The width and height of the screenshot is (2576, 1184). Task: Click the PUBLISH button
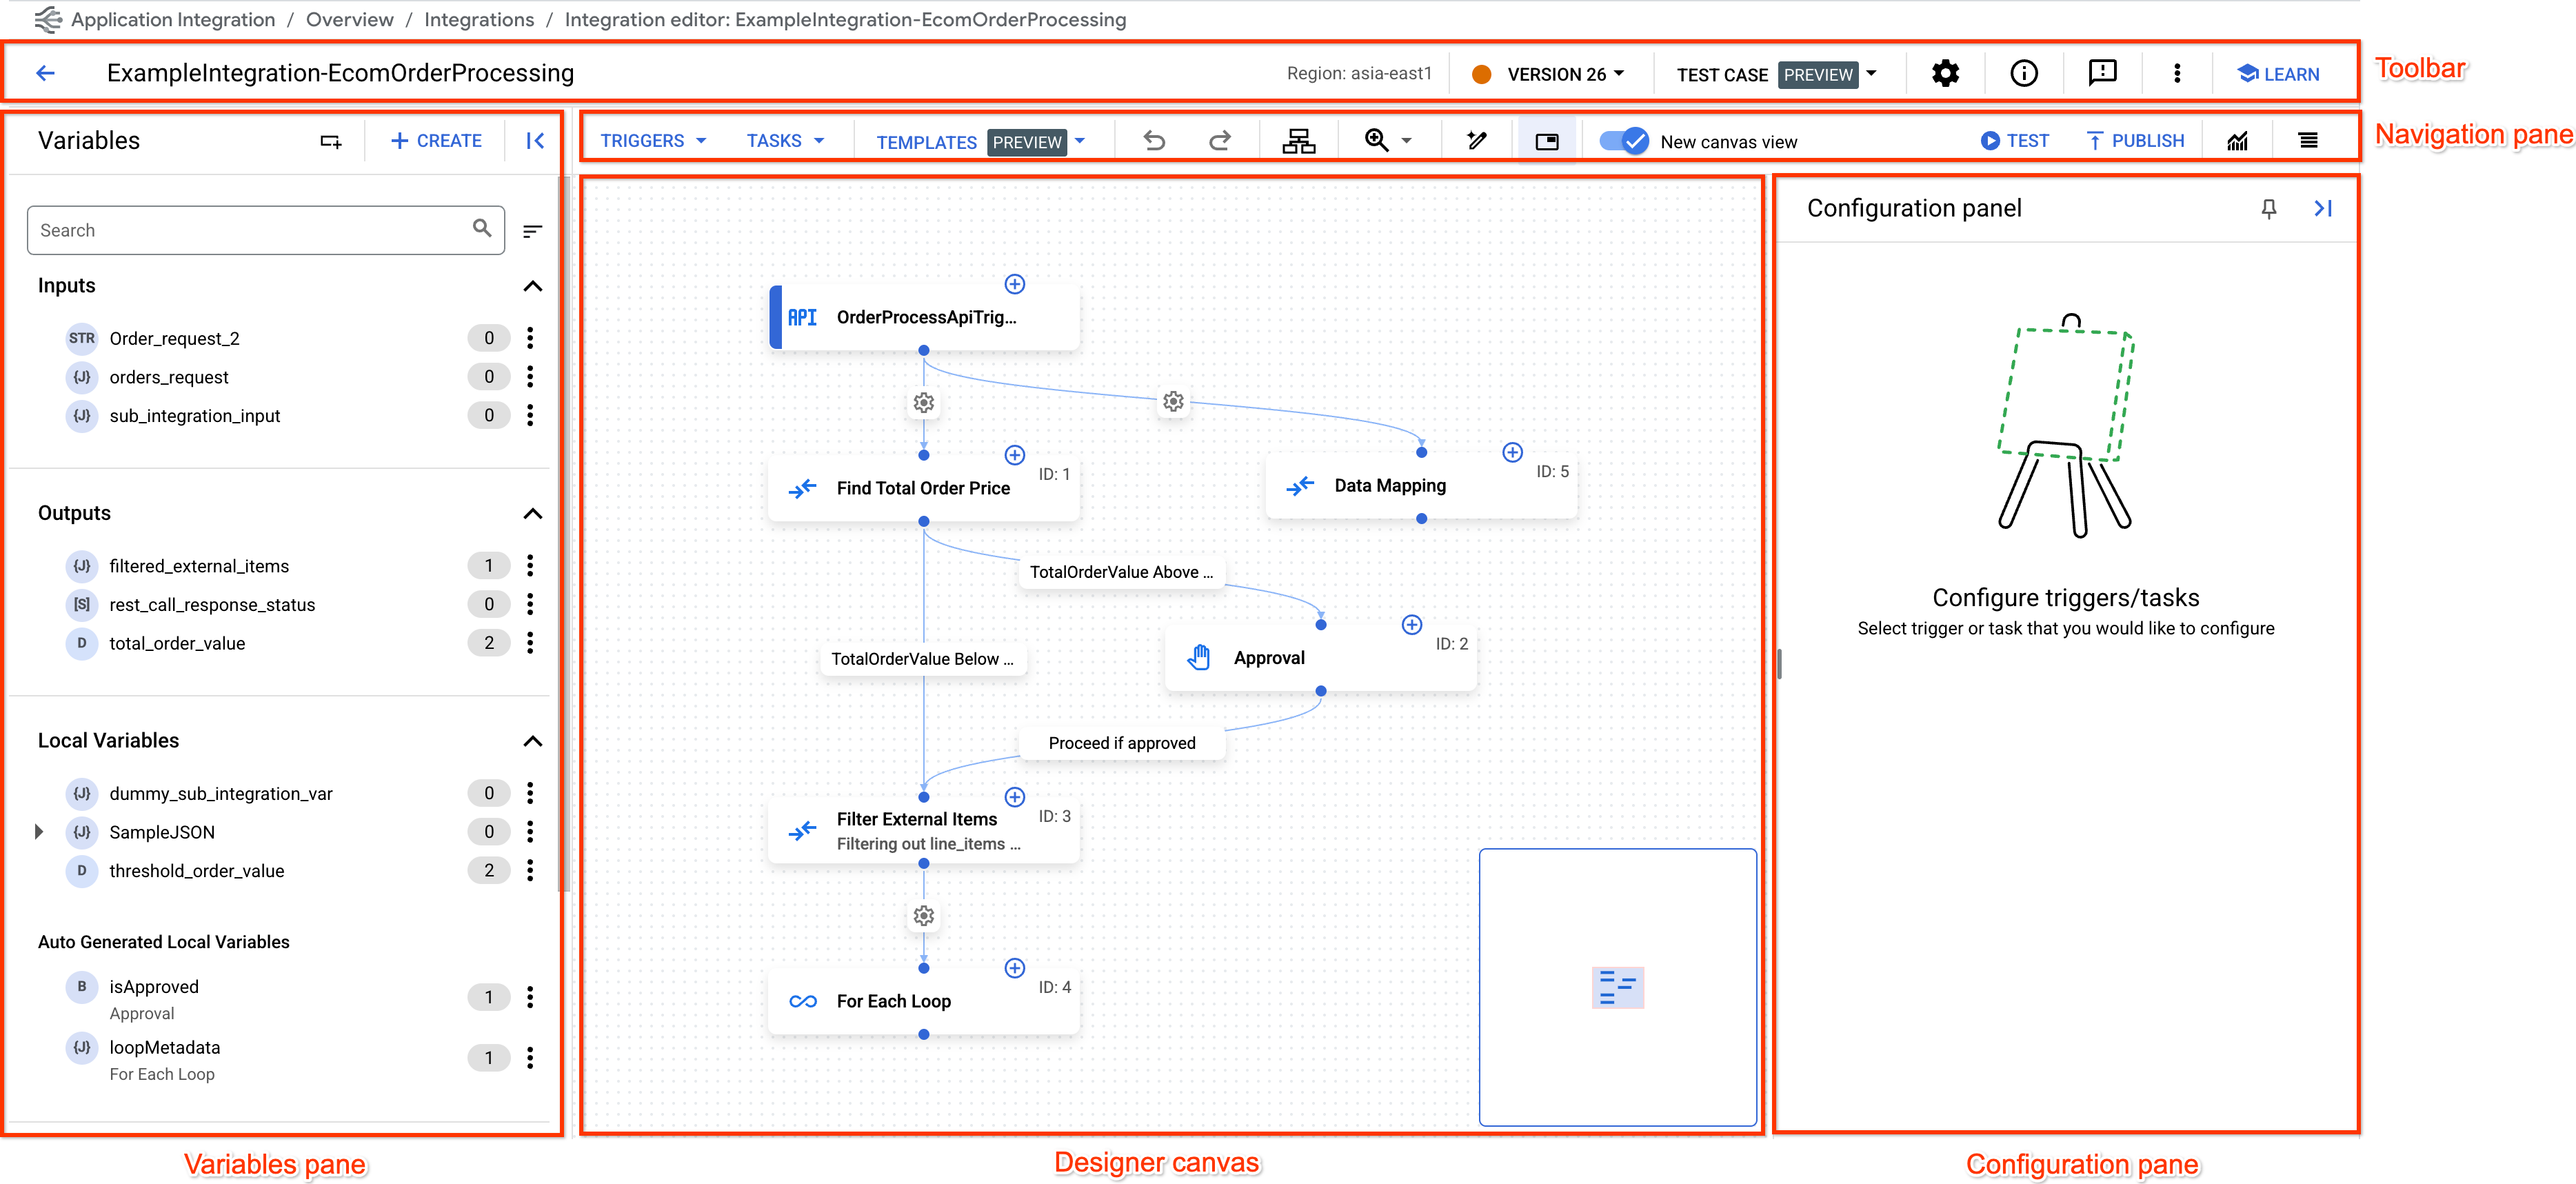[x=2136, y=140]
